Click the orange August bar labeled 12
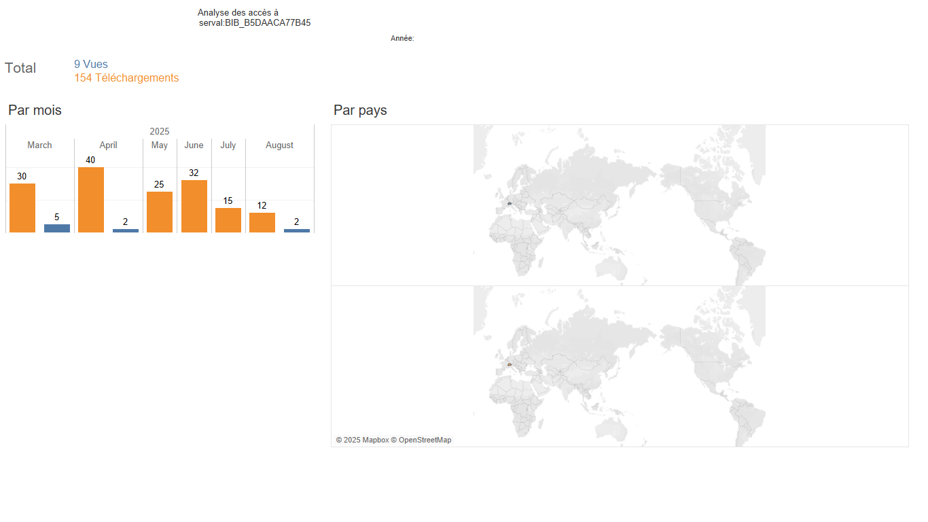Viewport: 928px width, 522px height. 262,222
